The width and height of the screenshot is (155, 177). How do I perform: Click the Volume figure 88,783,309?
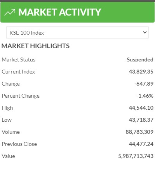click(139, 132)
